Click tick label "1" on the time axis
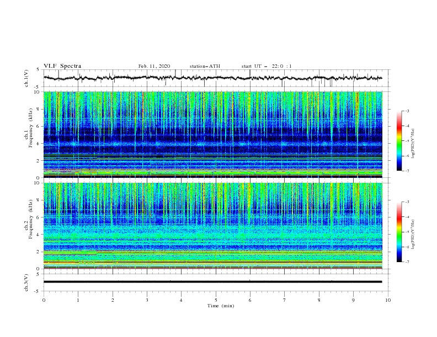The height and width of the screenshot is (337, 437). pyautogui.click(x=78, y=300)
